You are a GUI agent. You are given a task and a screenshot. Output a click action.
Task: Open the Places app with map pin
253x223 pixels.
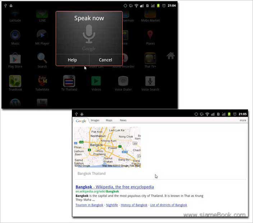point(150,37)
